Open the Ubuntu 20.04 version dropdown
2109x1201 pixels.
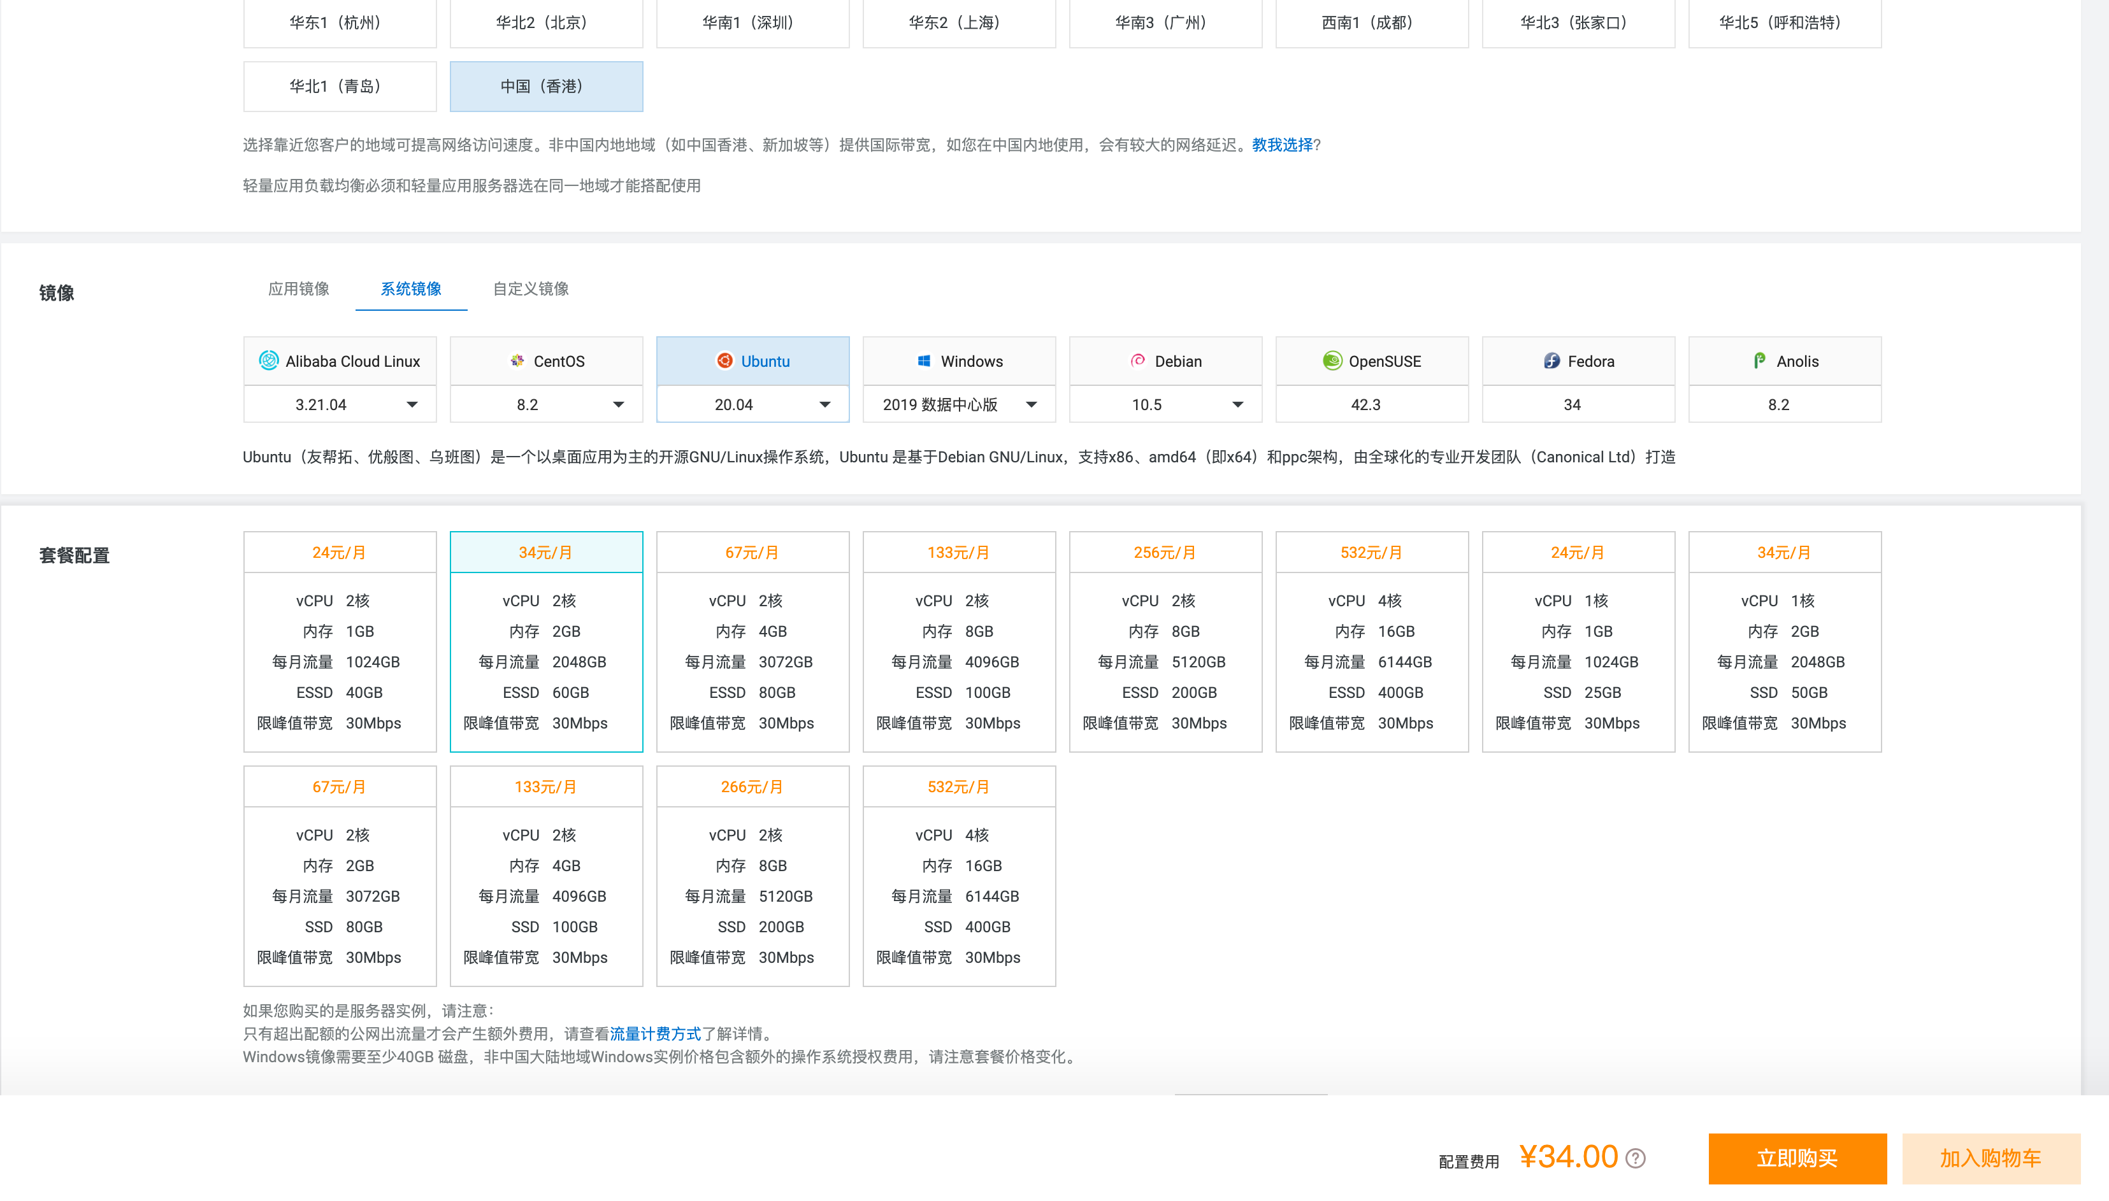(x=752, y=404)
